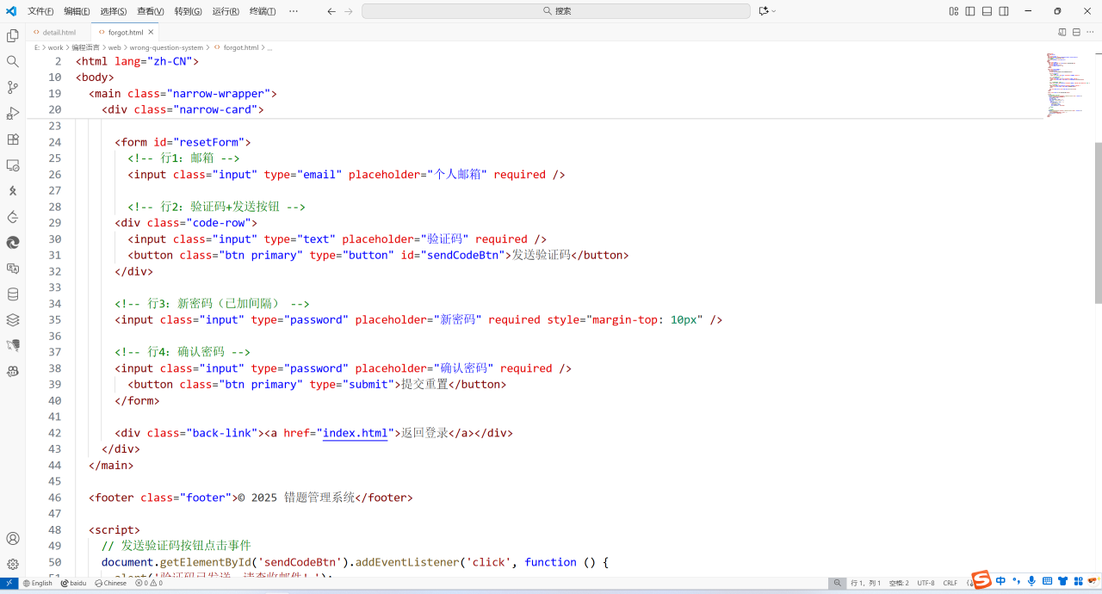Open the database cylinder icon view
Image resolution: width=1102 pixels, height=594 pixels.
tap(13, 294)
